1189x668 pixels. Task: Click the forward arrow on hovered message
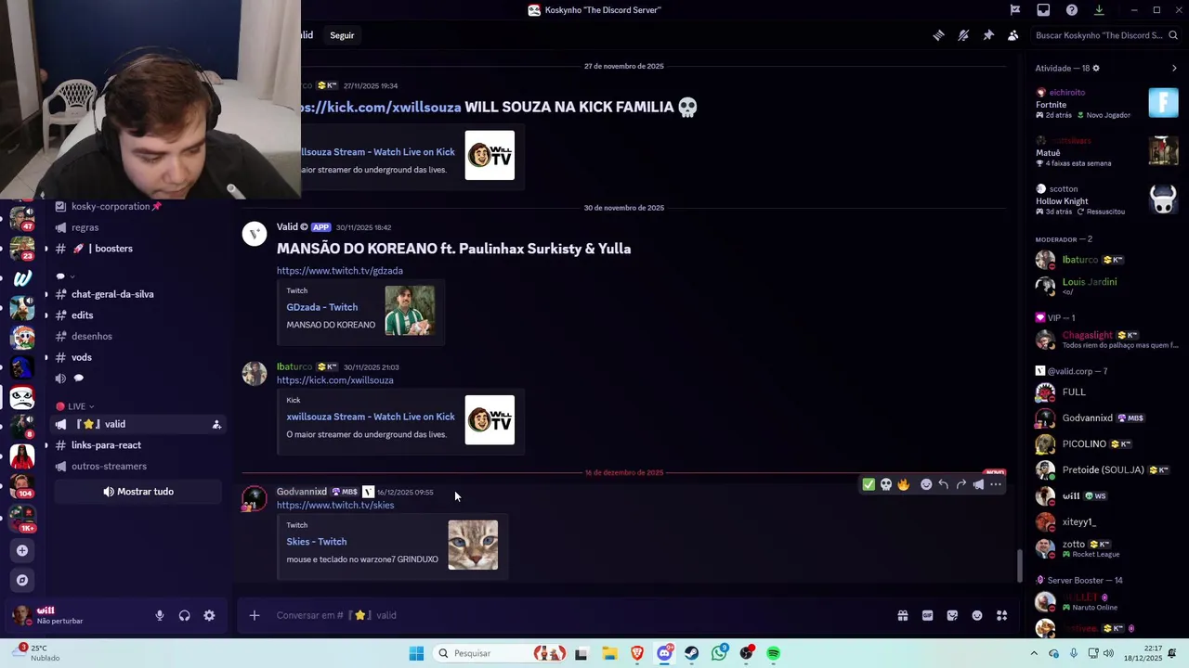click(960, 484)
